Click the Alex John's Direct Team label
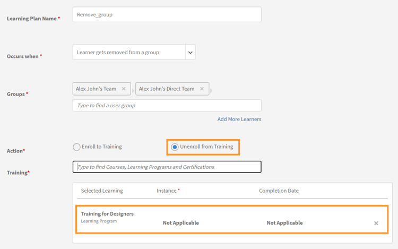 [x=167, y=89]
